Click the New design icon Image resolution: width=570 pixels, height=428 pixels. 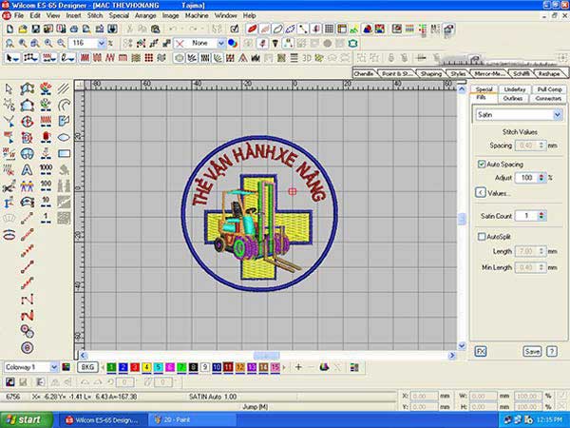click(9, 29)
